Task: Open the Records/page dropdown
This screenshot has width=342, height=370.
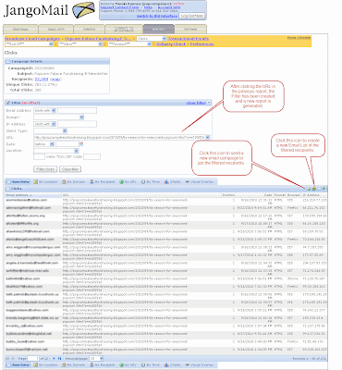Action: (x=102, y=359)
